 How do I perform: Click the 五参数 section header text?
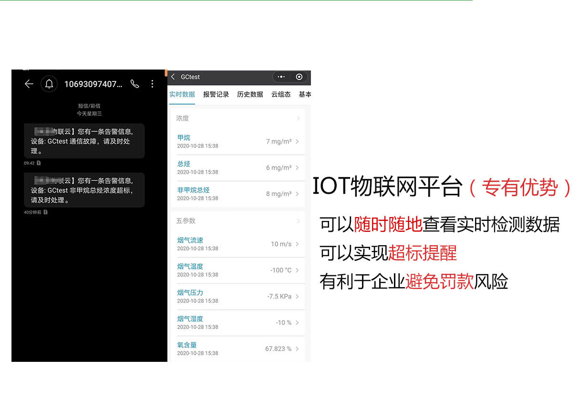[x=186, y=221]
